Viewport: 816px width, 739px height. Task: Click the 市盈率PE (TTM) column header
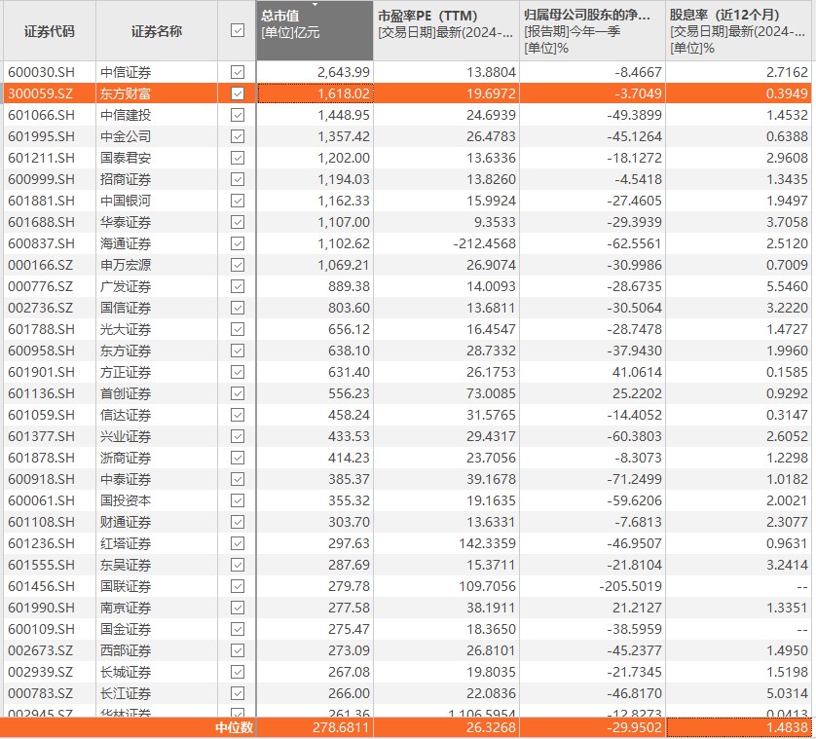(x=445, y=31)
